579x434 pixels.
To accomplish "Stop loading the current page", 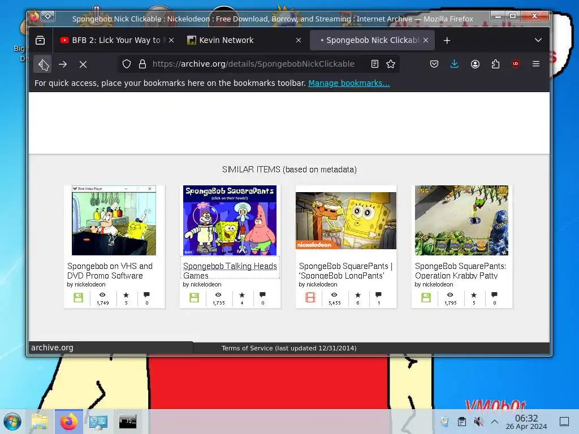I will [83, 64].
